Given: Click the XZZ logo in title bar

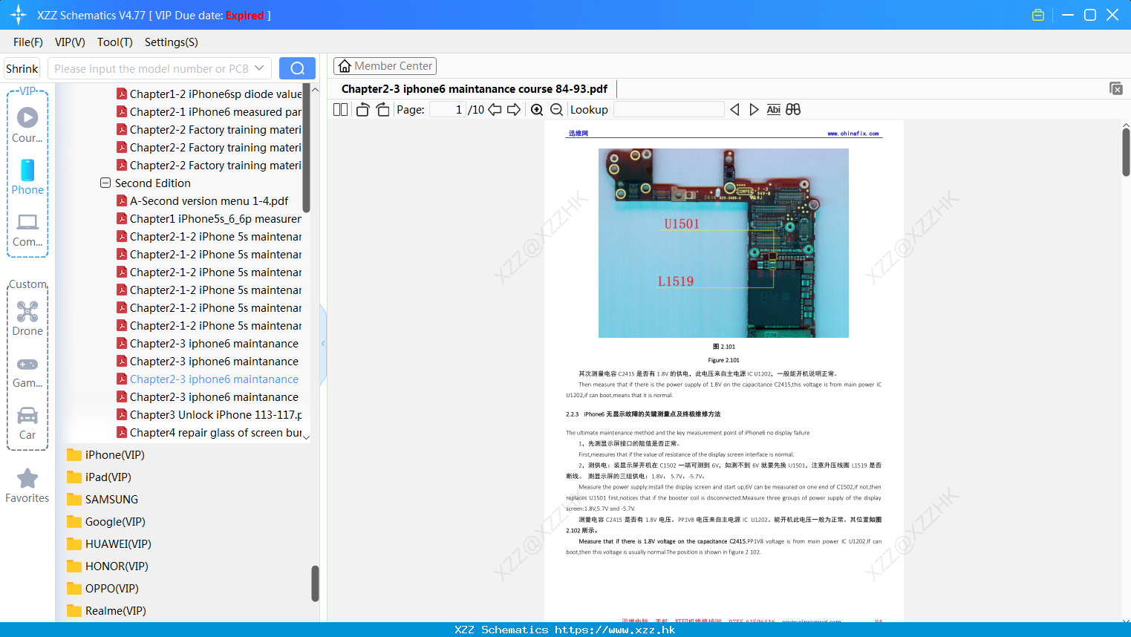Looking at the screenshot, I should tap(19, 15).
